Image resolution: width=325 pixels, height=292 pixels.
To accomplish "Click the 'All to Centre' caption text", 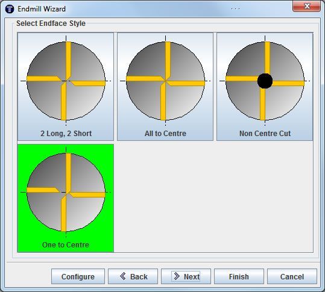I will point(165,134).
